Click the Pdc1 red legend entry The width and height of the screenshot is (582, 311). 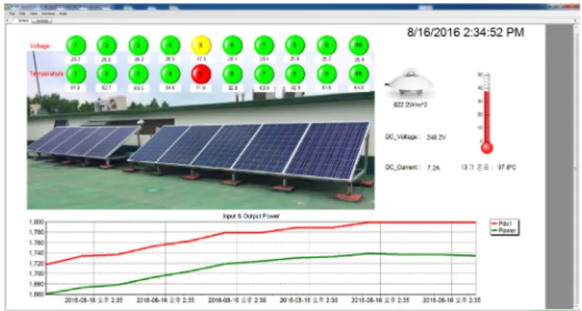[x=503, y=224]
